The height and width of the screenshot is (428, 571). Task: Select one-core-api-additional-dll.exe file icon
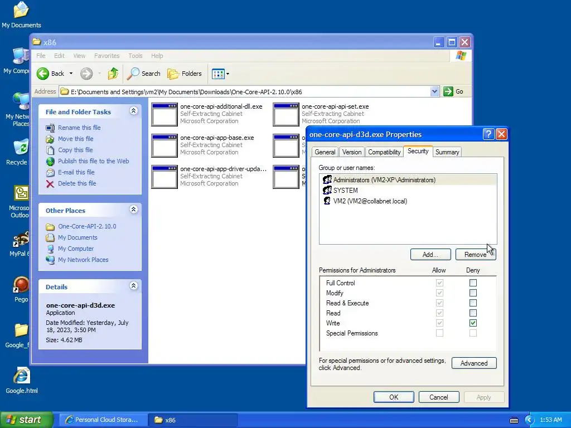point(164,114)
